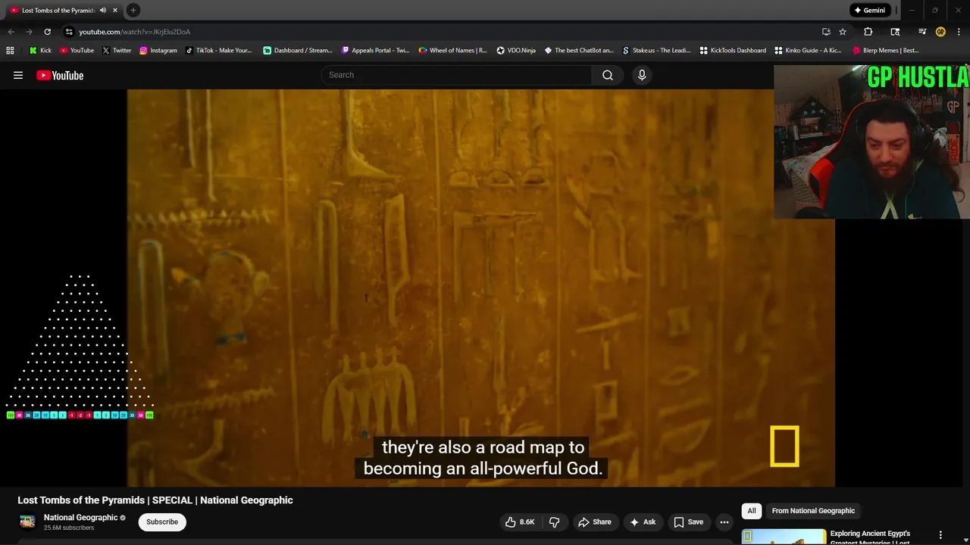Screen dimensions: 970x545
Task: Open the Chrome apps grid shortcut
Action: (10, 51)
